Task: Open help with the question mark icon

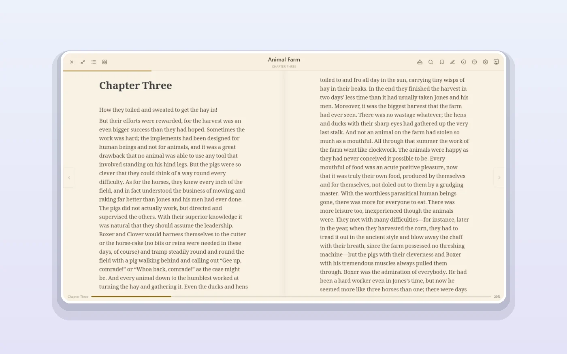Action: 474,62
